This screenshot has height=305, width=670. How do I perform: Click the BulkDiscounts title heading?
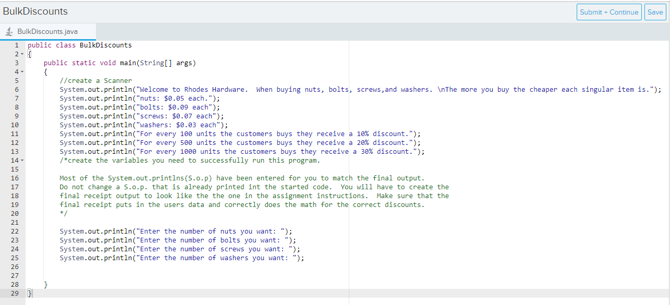click(x=35, y=11)
